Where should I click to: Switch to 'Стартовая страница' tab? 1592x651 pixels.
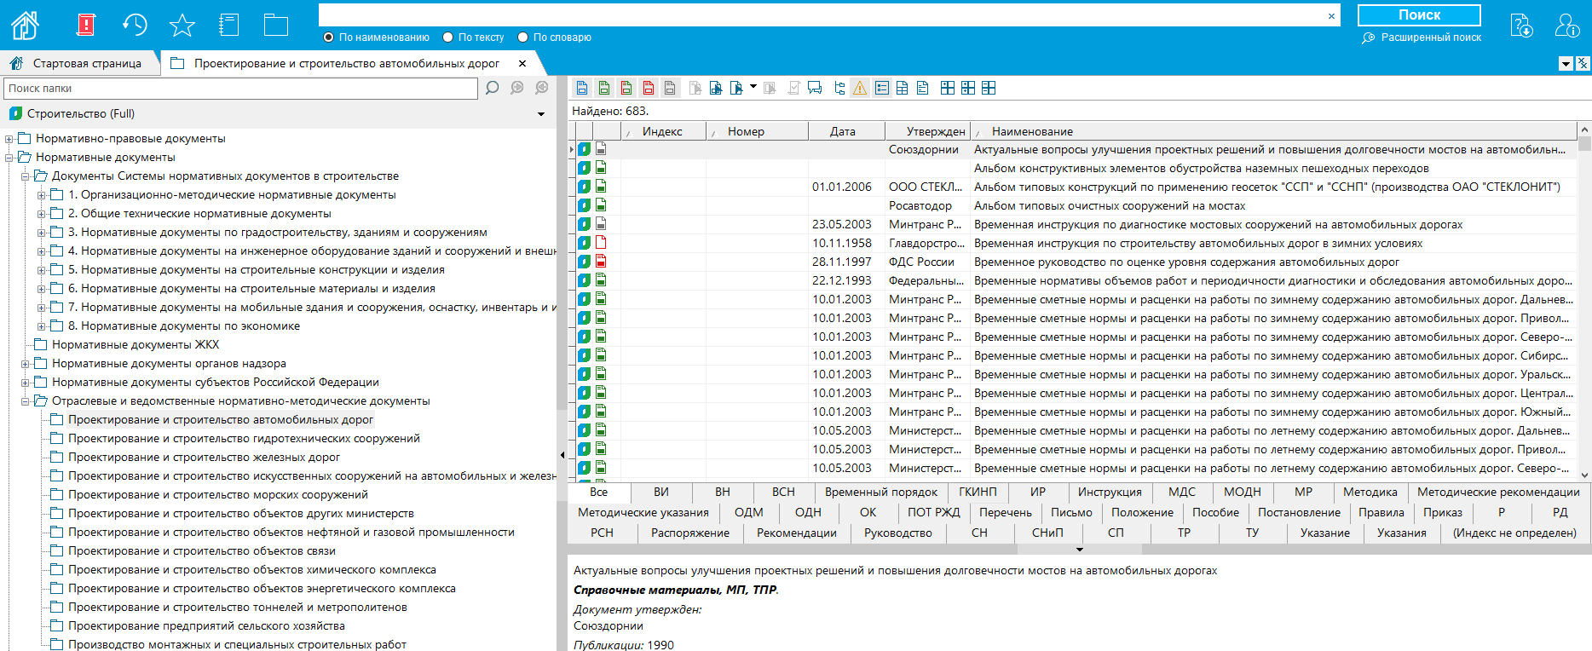(78, 63)
